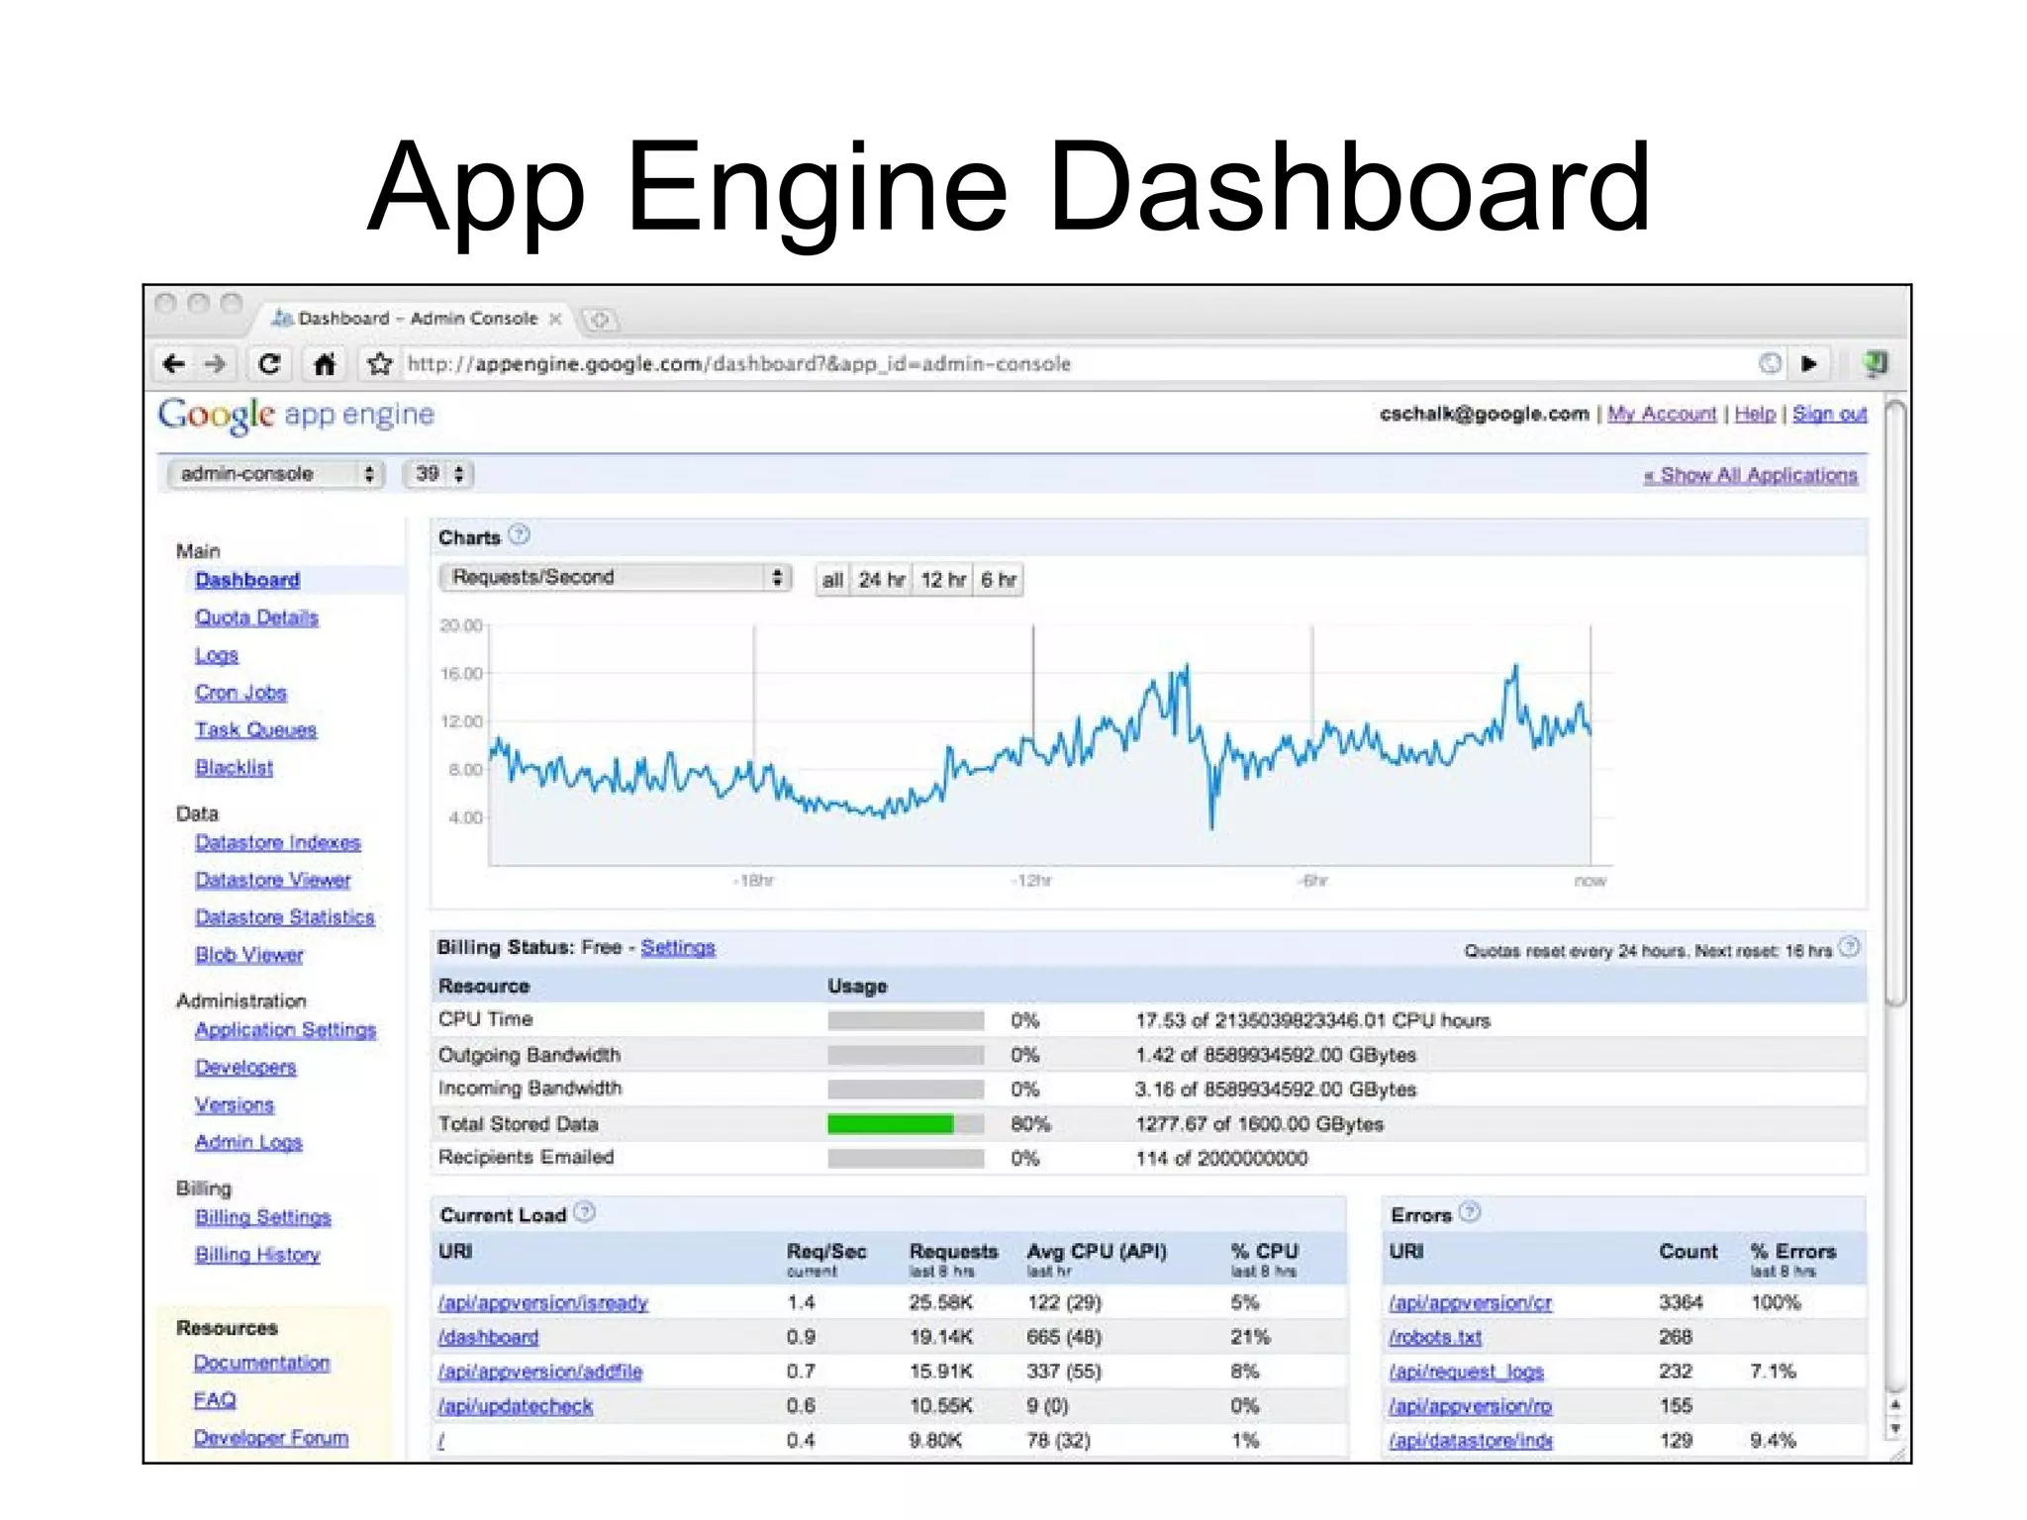Open Errors help icon
Viewport: 2027px width, 1520px height.
[1471, 1212]
